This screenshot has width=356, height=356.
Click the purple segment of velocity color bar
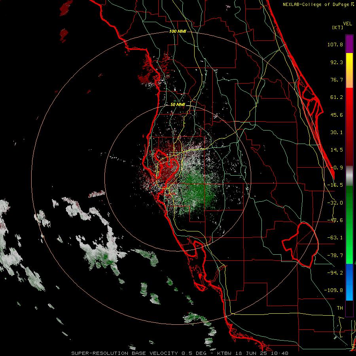tap(349, 44)
